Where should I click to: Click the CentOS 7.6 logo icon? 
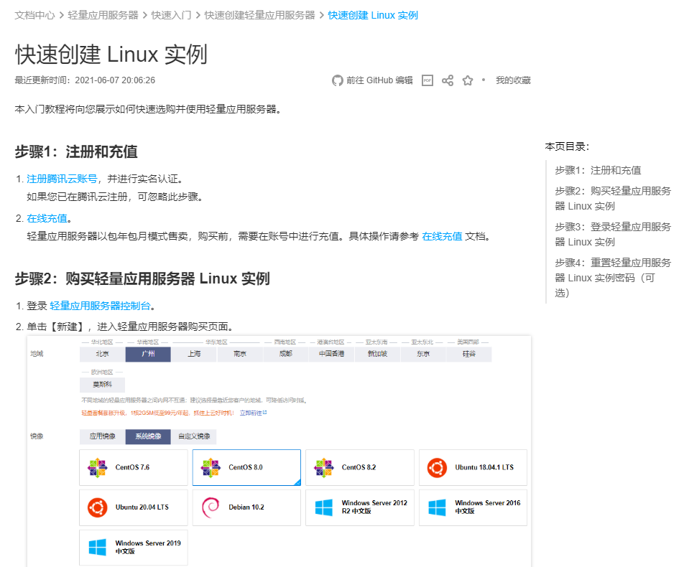[97, 468]
